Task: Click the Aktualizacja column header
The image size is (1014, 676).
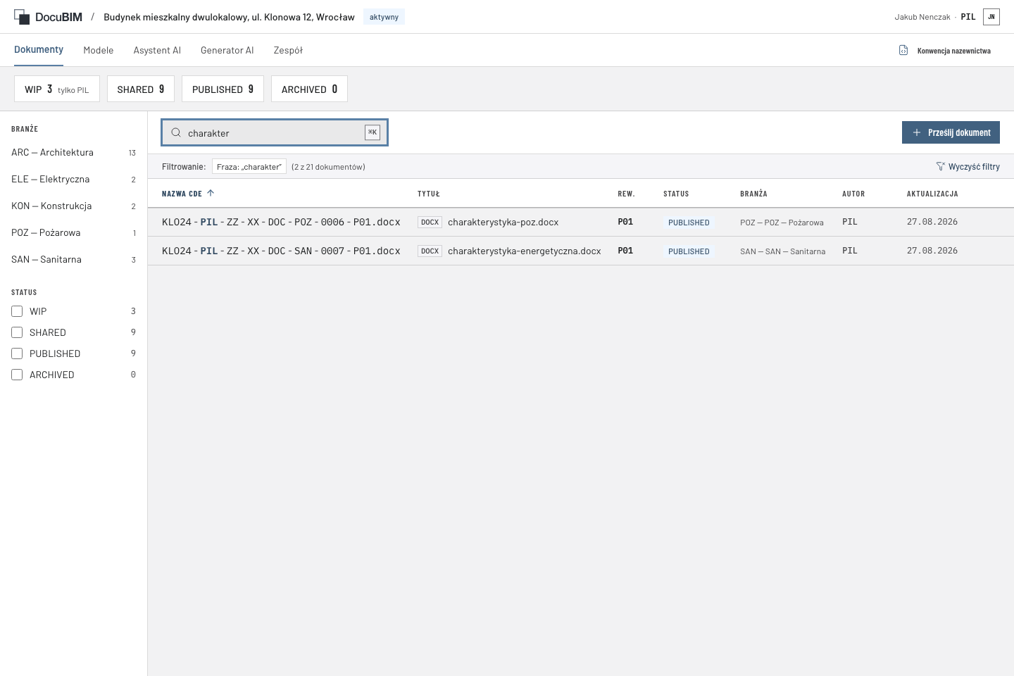Action: pyautogui.click(x=932, y=194)
